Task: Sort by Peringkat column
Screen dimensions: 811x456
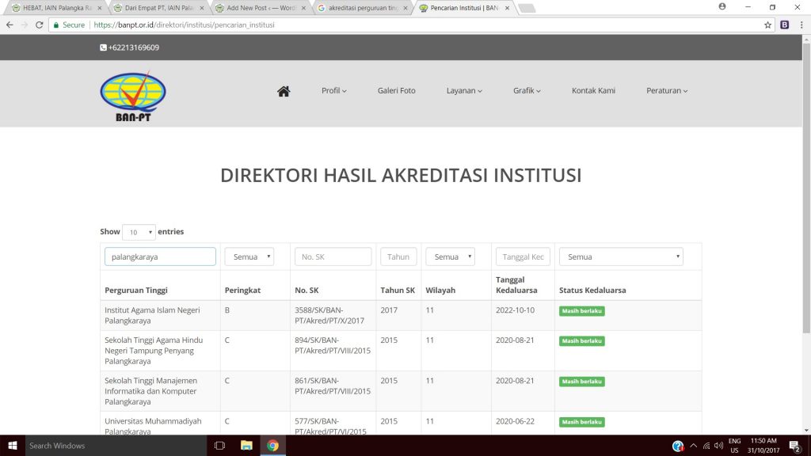Action: (x=242, y=290)
